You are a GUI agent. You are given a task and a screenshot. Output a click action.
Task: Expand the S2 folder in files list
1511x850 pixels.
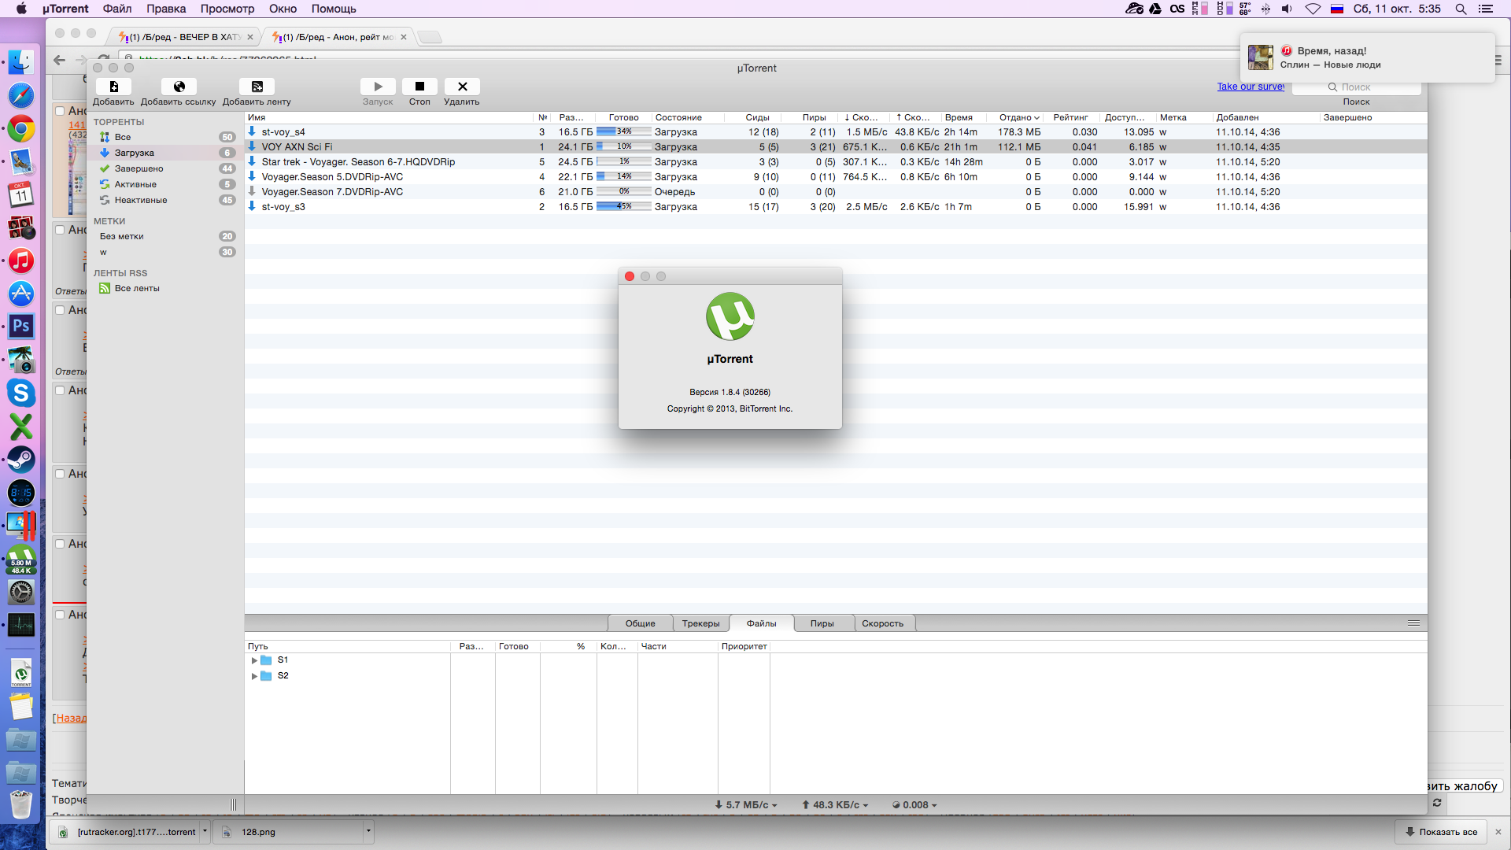pos(254,676)
